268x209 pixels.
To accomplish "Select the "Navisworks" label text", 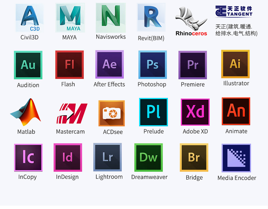I will 111,37.
